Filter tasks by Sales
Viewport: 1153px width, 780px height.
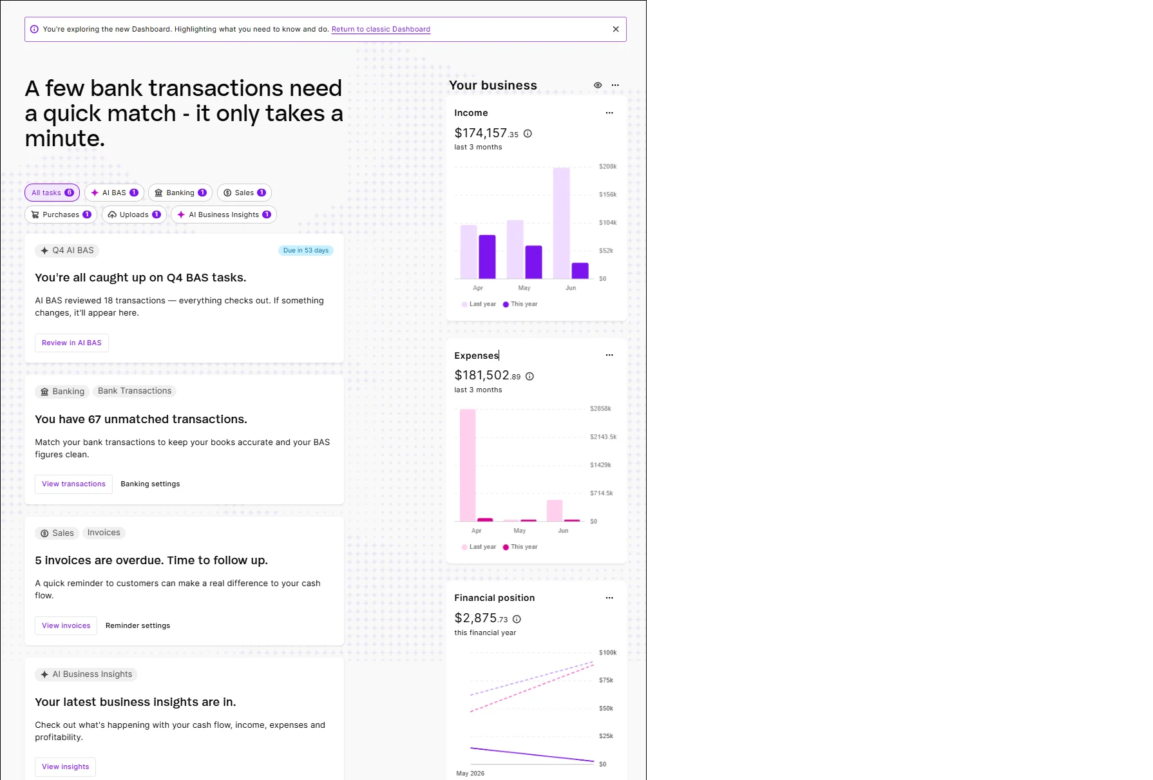coord(244,193)
